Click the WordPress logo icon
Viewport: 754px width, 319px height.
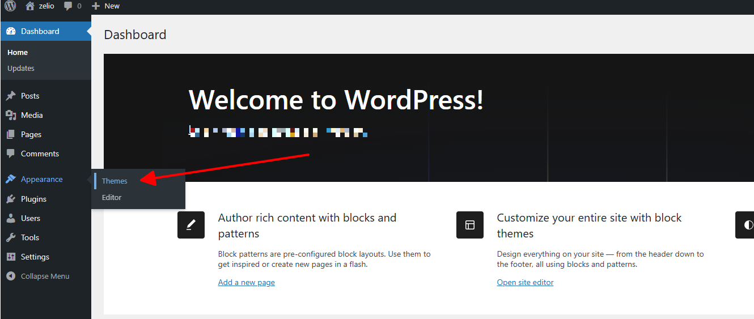(11, 6)
